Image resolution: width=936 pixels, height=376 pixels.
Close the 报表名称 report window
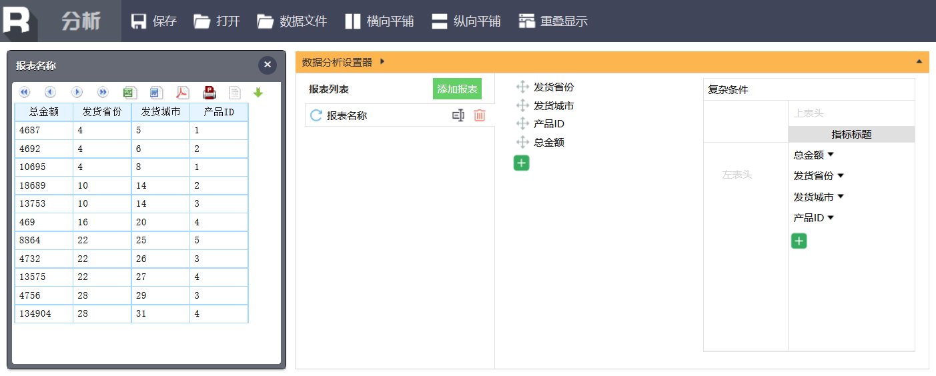(268, 65)
